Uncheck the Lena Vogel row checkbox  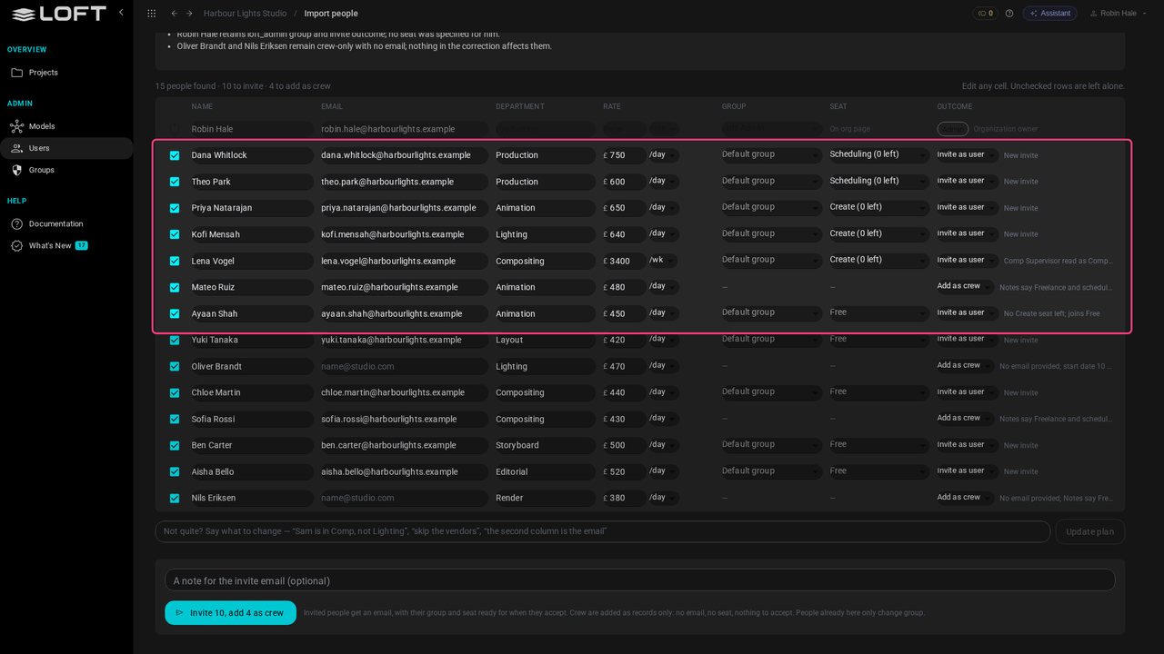click(x=175, y=261)
